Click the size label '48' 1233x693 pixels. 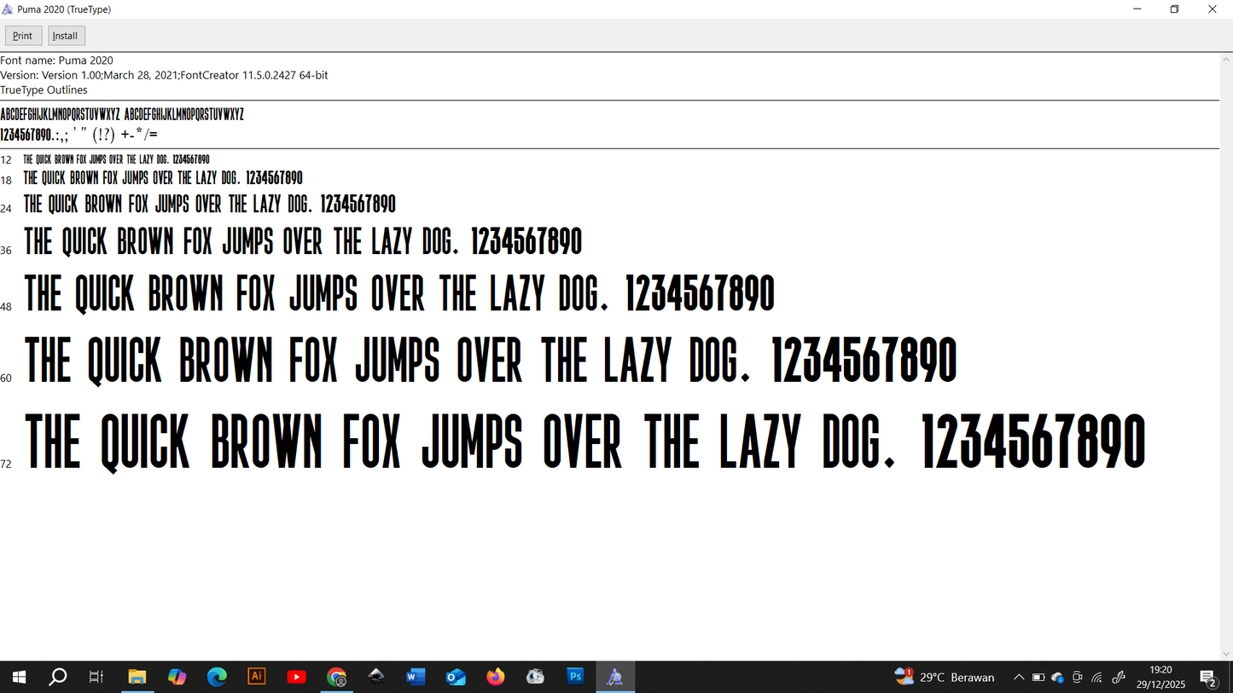click(x=6, y=307)
